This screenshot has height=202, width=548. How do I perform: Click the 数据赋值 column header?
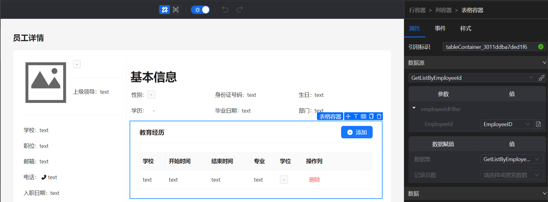point(443,144)
